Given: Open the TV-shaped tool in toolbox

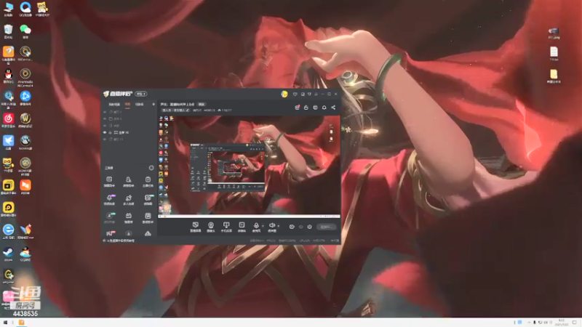Looking at the screenshot, I should (x=129, y=217).
